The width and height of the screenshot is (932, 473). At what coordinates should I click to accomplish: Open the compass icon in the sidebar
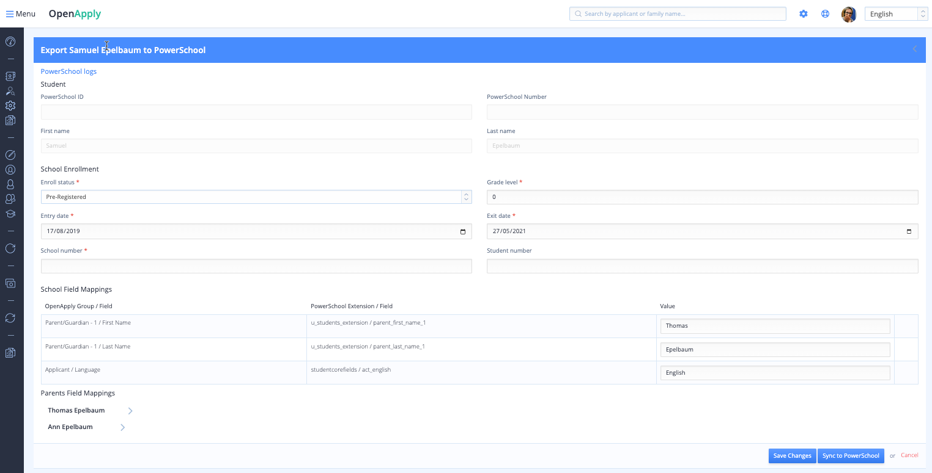[10, 155]
